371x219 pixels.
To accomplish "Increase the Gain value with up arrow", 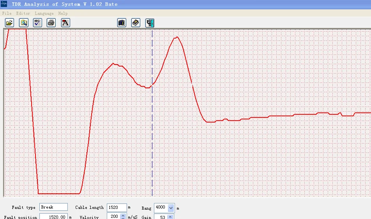I will point(170,216).
